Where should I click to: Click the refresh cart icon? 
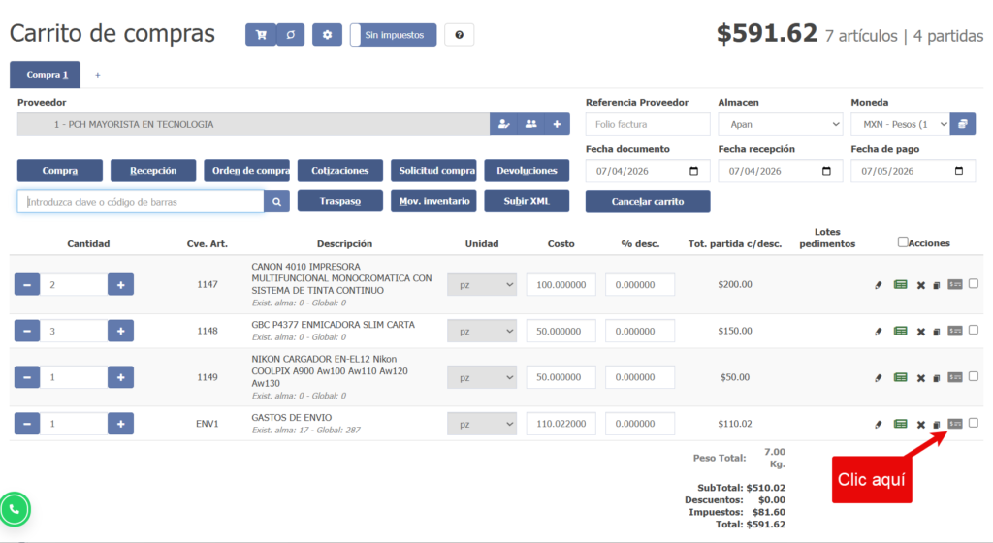click(x=290, y=35)
